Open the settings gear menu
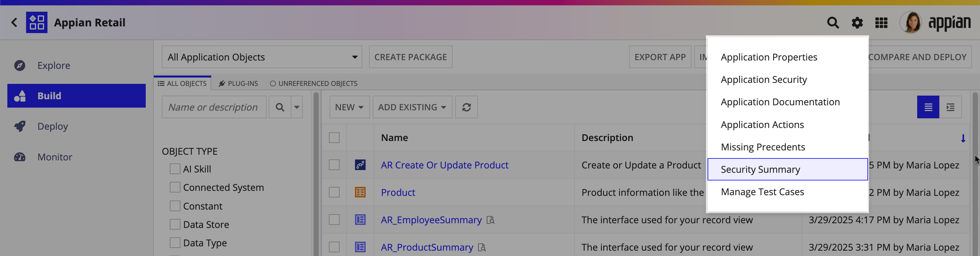 coord(857,23)
